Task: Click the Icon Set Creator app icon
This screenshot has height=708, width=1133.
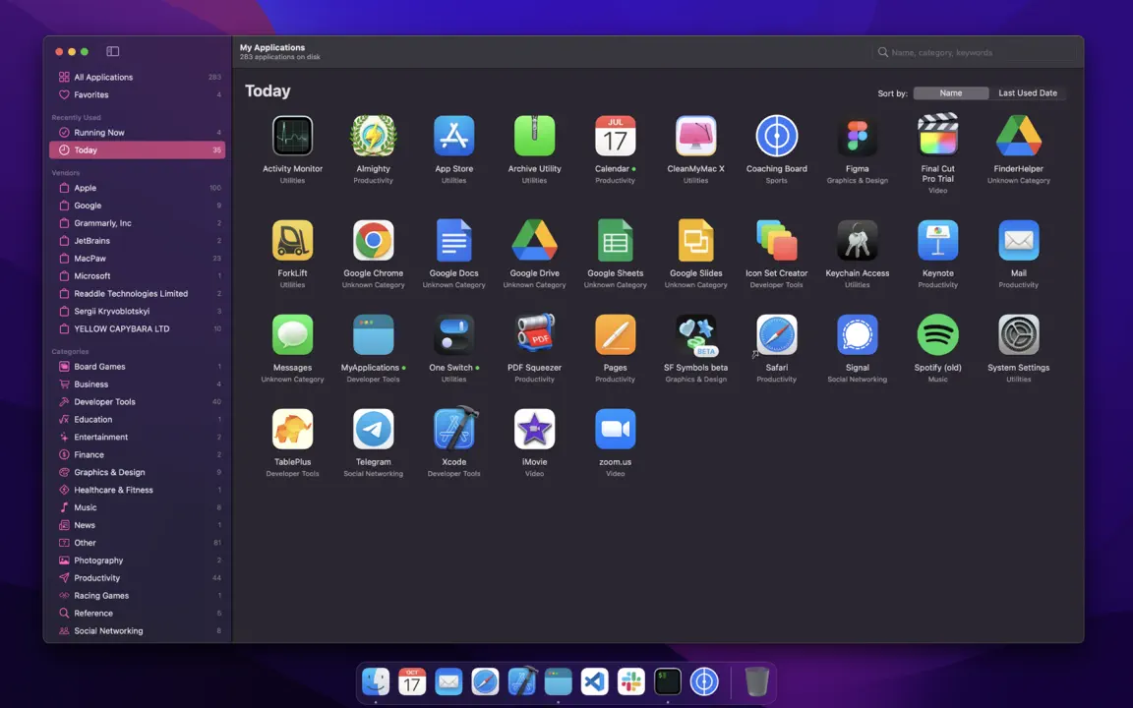Action: coord(777,241)
